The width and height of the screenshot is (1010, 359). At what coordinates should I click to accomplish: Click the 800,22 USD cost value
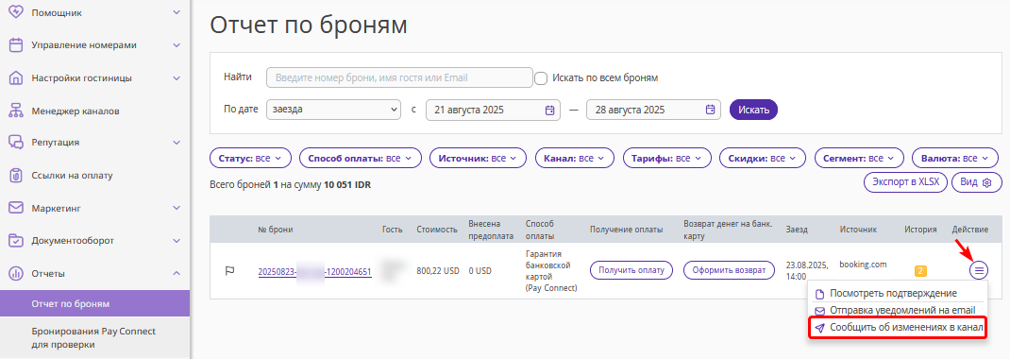pyautogui.click(x=437, y=271)
